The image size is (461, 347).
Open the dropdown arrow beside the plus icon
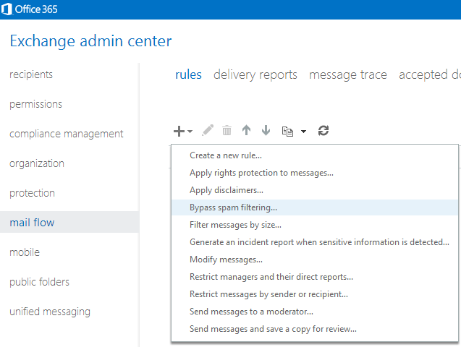[190, 132]
